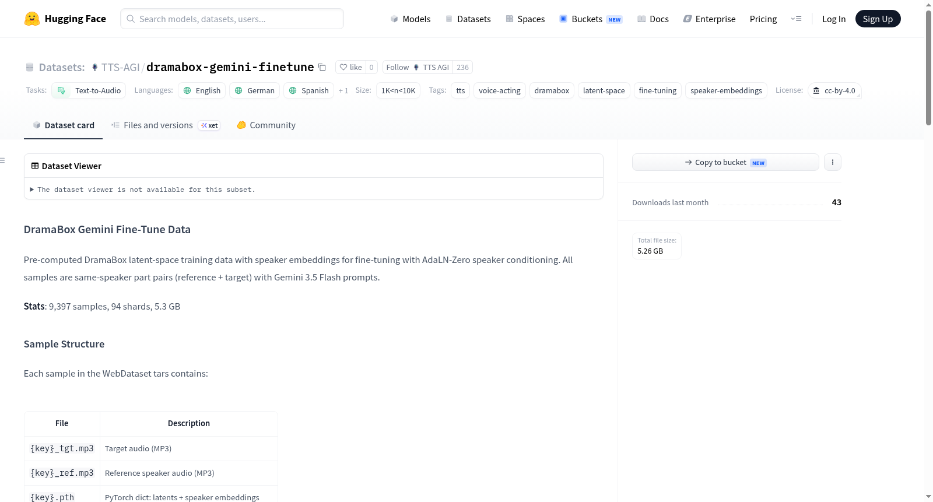This screenshot has width=933, height=502.
Task: Switch to Files and versions tab
Action: tap(166, 125)
